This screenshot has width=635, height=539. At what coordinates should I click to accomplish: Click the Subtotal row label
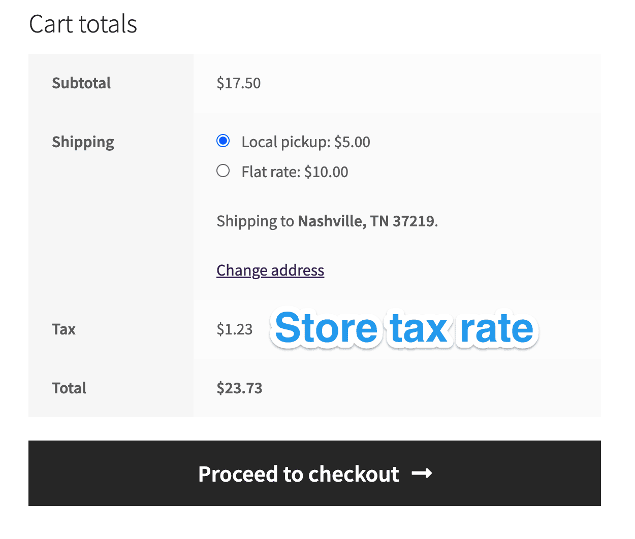click(81, 83)
